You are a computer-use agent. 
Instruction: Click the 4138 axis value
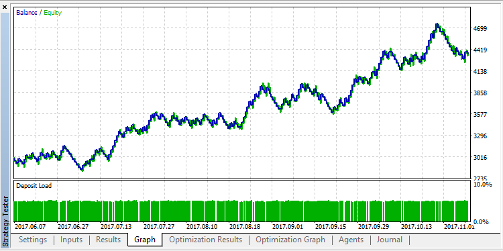480,72
